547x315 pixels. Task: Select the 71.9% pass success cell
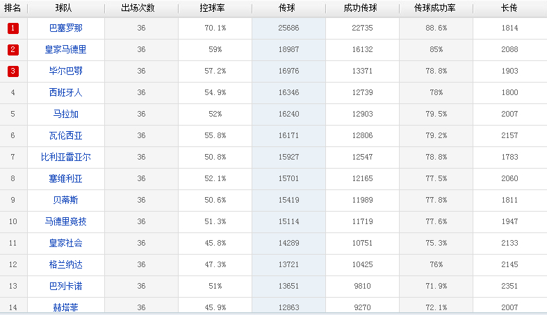pyautogui.click(x=436, y=287)
